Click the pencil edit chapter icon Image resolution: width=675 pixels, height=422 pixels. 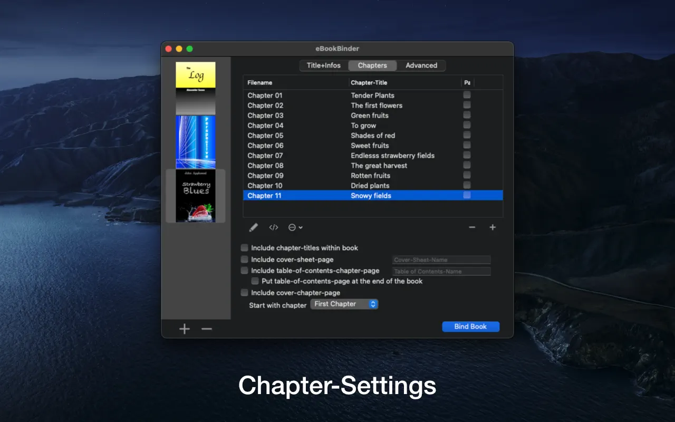pyautogui.click(x=254, y=227)
